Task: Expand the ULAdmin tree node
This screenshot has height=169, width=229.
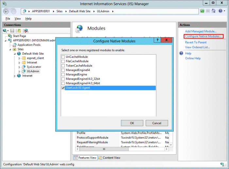Action: (19, 72)
